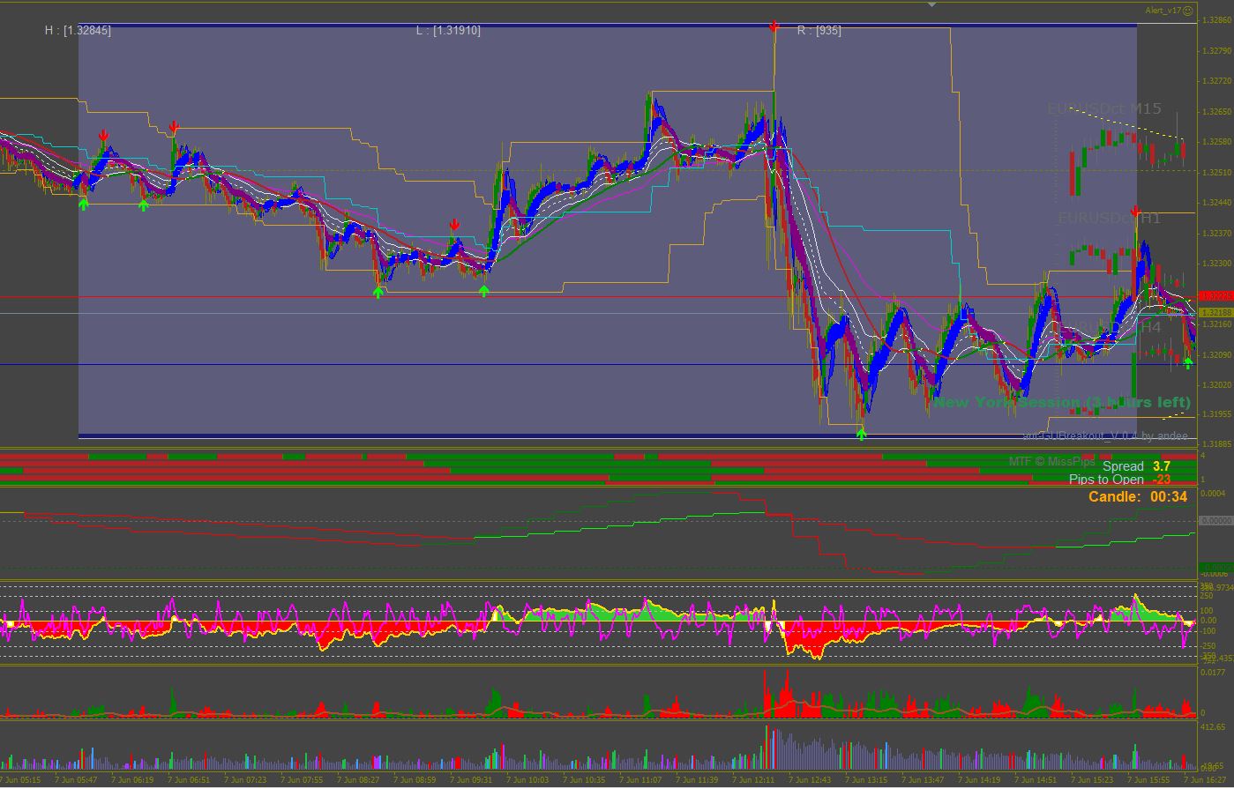Viewport: 1234px width, 789px height.
Task: Click the New York Session hours left text
Action: (1062, 402)
